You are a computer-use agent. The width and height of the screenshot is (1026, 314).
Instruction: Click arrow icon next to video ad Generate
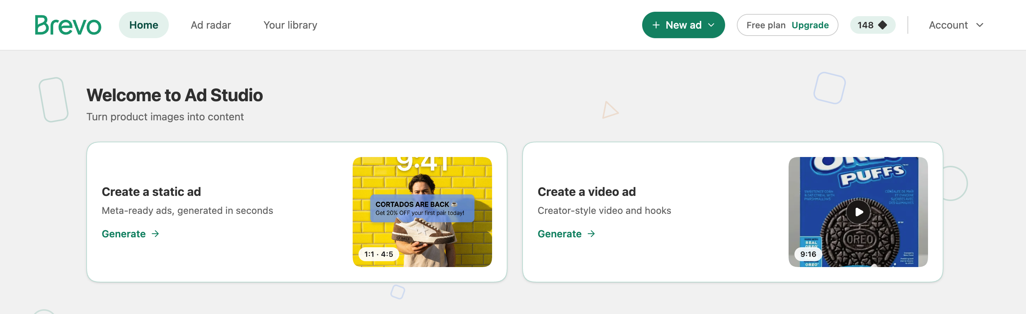[x=591, y=234]
